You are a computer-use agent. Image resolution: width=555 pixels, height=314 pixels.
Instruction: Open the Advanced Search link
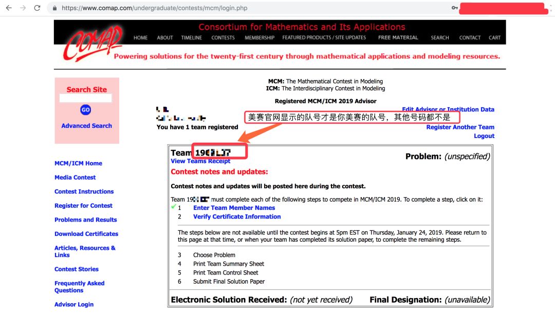(x=86, y=126)
